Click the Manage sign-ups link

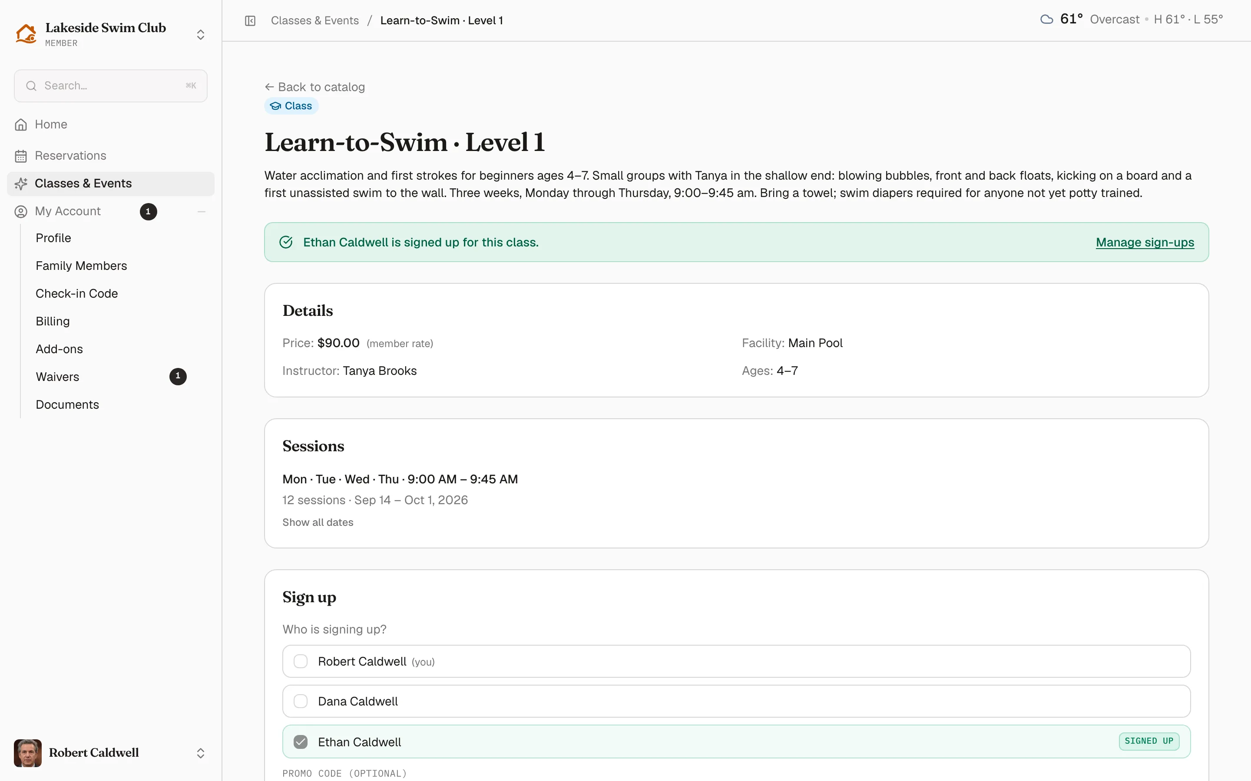[1145, 242]
